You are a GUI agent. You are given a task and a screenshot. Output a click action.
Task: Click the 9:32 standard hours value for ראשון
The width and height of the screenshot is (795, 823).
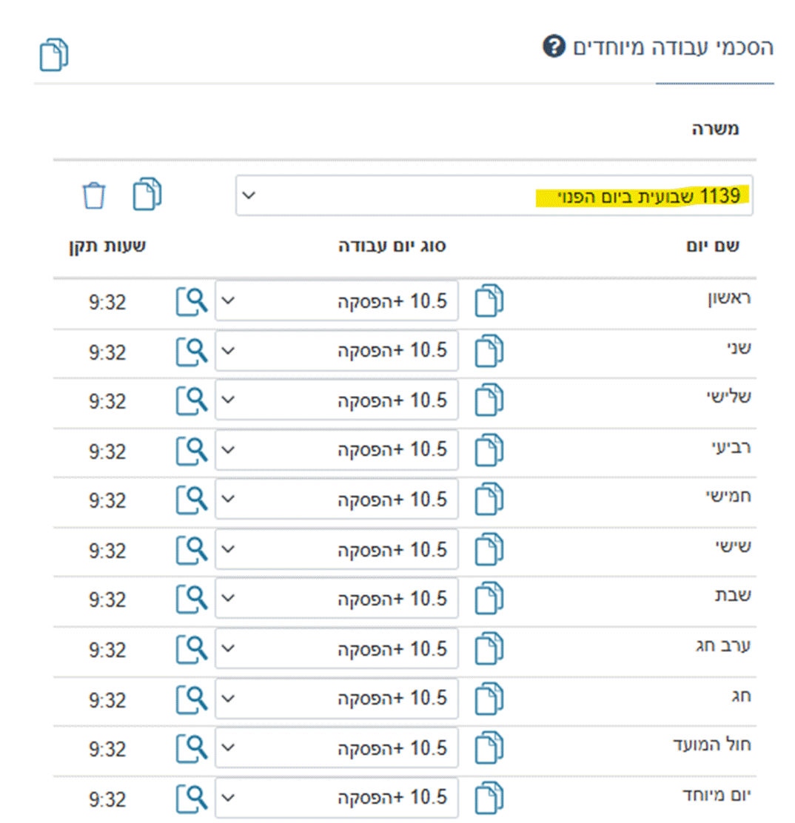click(x=107, y=302)
